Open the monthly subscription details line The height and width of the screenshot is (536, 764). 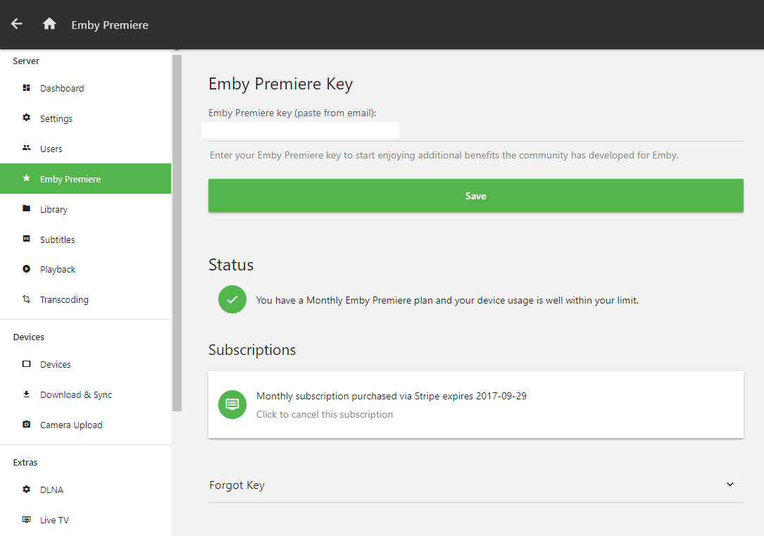(392, 396)
